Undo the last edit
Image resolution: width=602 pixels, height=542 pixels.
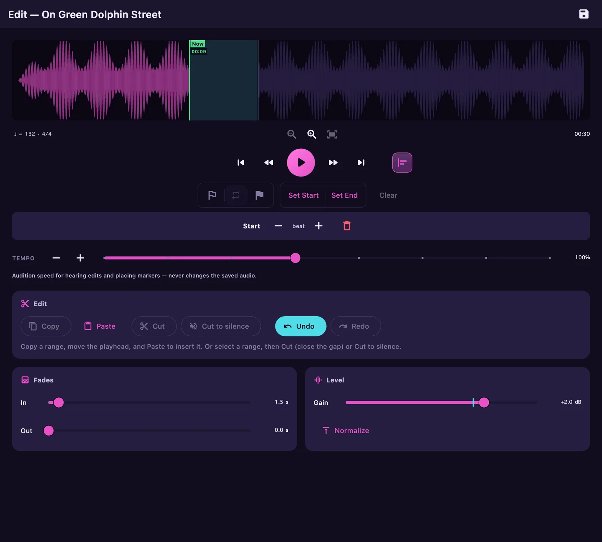[301, 326]
